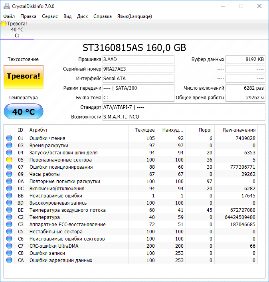Click the status orb for Запуски/остановки шпинделя
The image size is (269, 282).
tap(9, 152)
